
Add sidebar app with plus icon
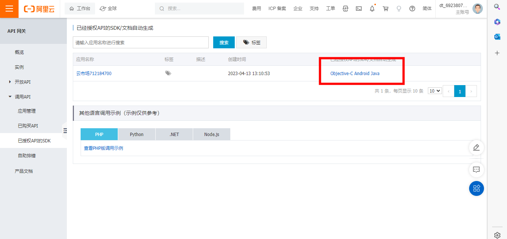pos(497,53)
